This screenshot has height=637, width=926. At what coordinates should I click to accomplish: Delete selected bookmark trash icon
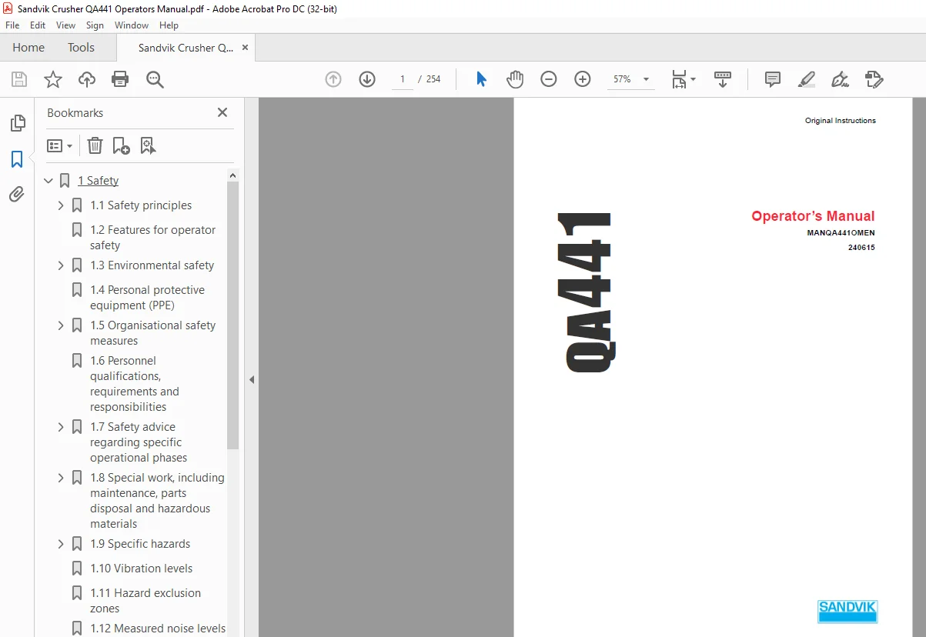95,145
